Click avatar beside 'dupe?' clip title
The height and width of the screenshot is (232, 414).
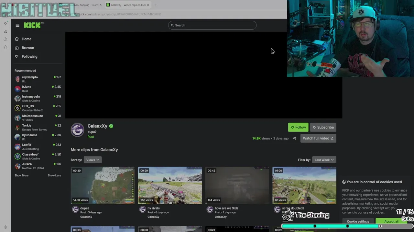click(75, 210)
